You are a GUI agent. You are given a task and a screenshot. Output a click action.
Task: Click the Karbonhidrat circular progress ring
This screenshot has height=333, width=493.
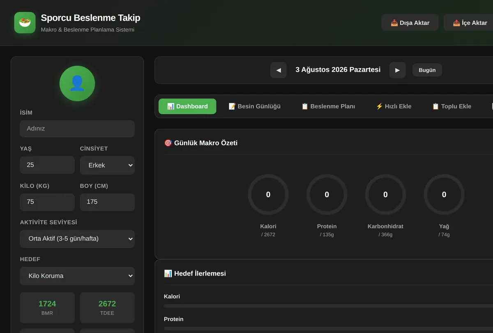385,195
